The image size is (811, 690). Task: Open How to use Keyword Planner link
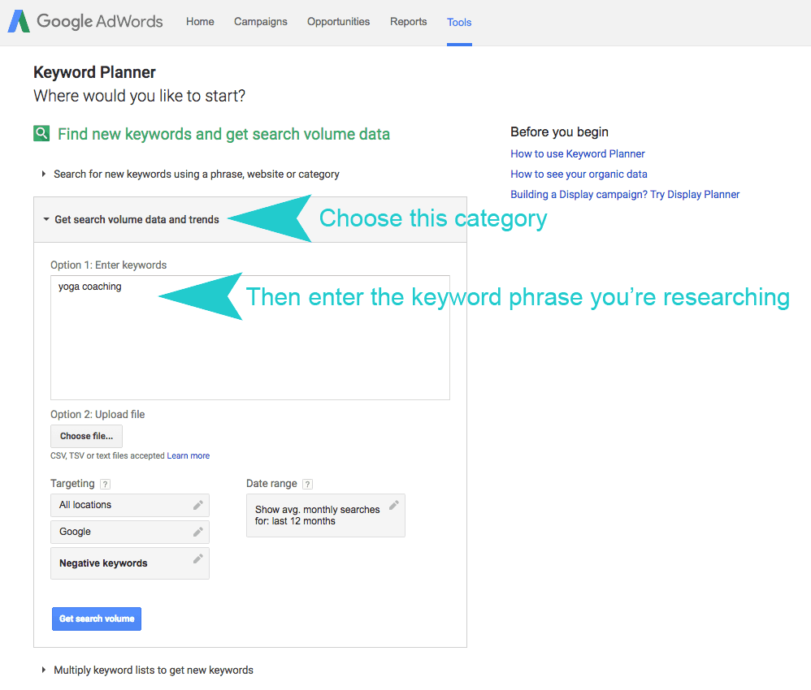578,154
